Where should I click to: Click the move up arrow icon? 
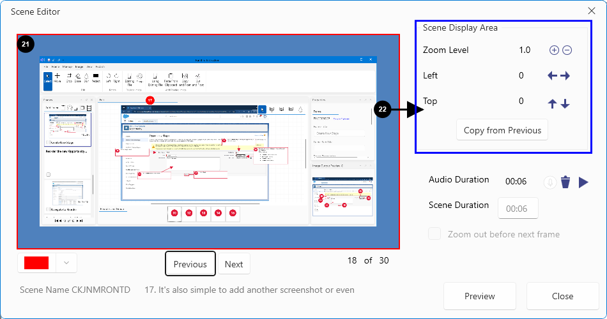[553, 103]
